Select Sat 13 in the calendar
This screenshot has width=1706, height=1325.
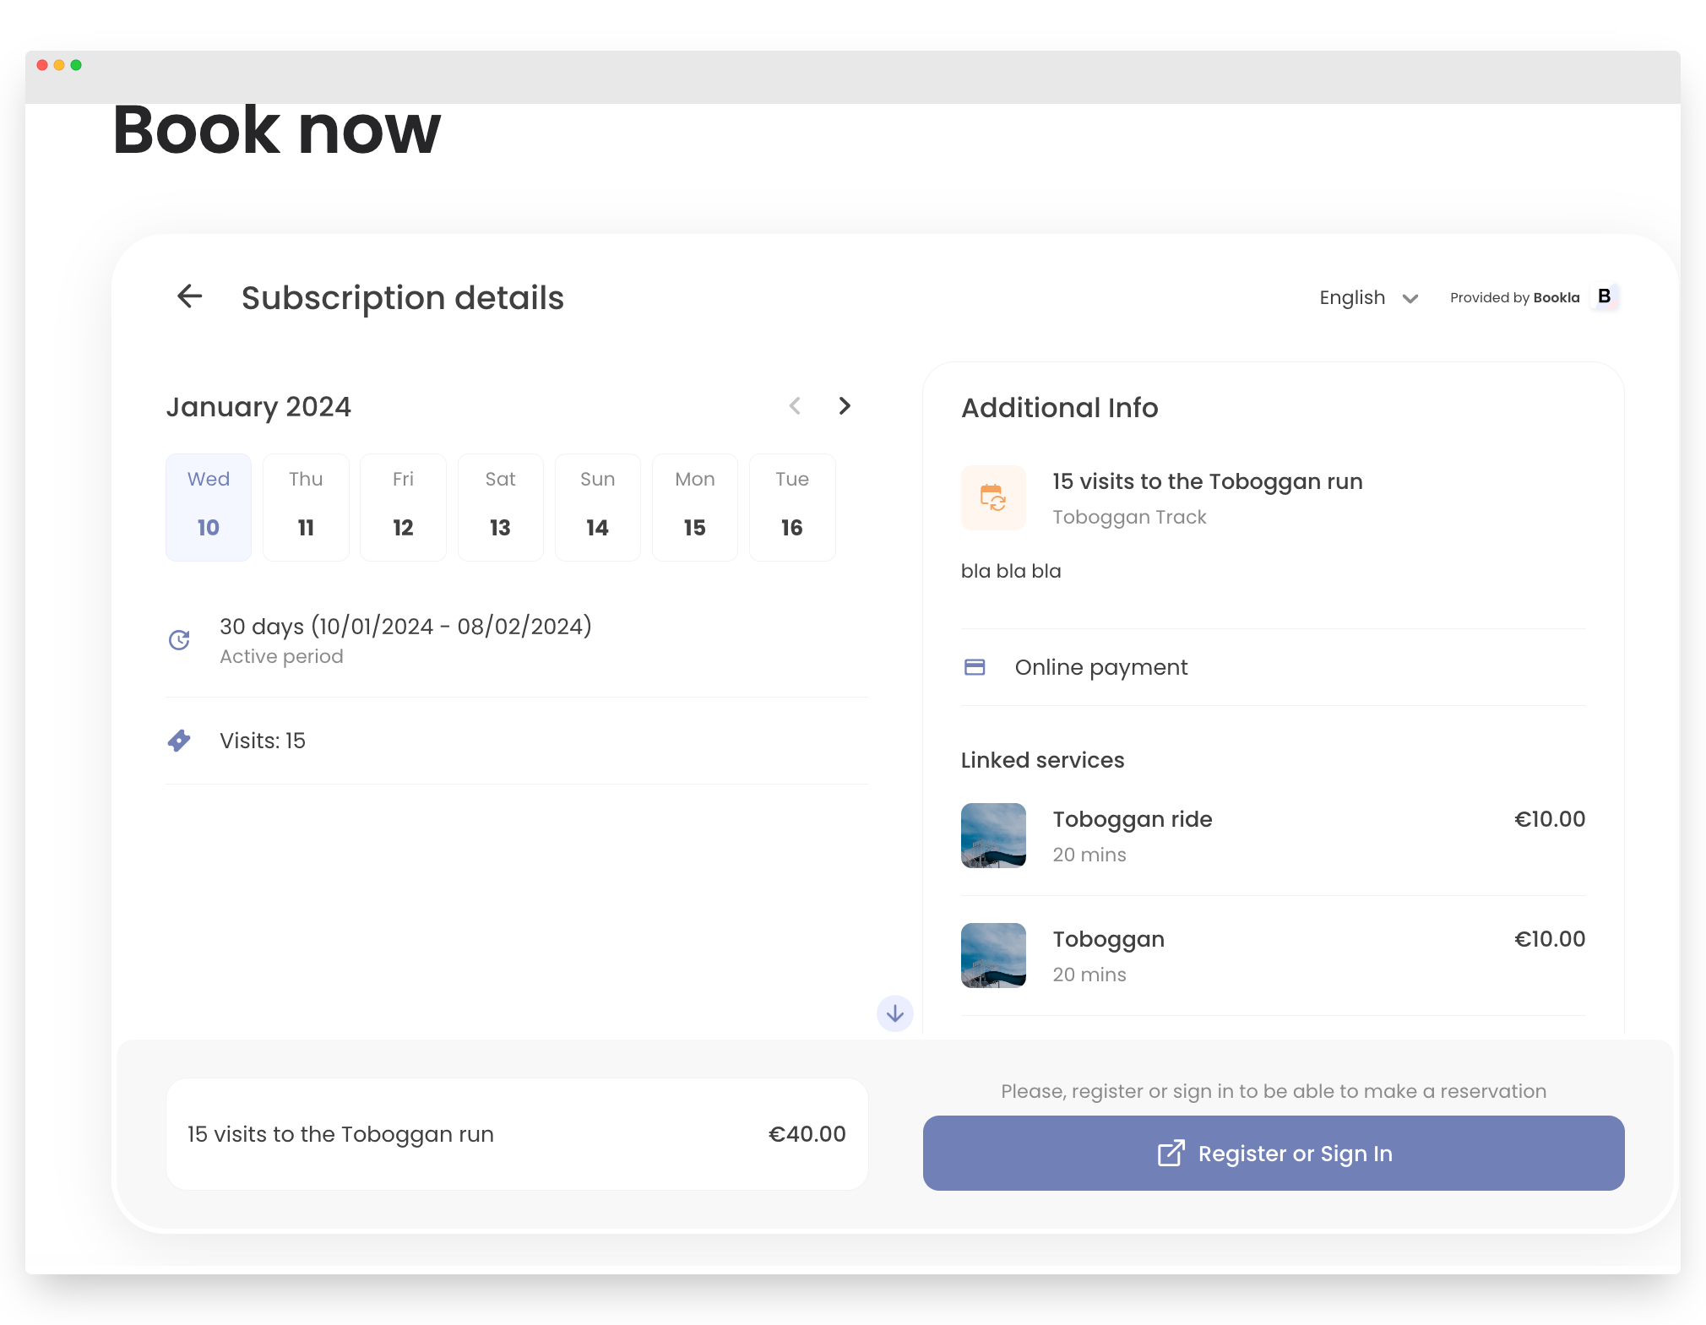click(x=500, y=507)
